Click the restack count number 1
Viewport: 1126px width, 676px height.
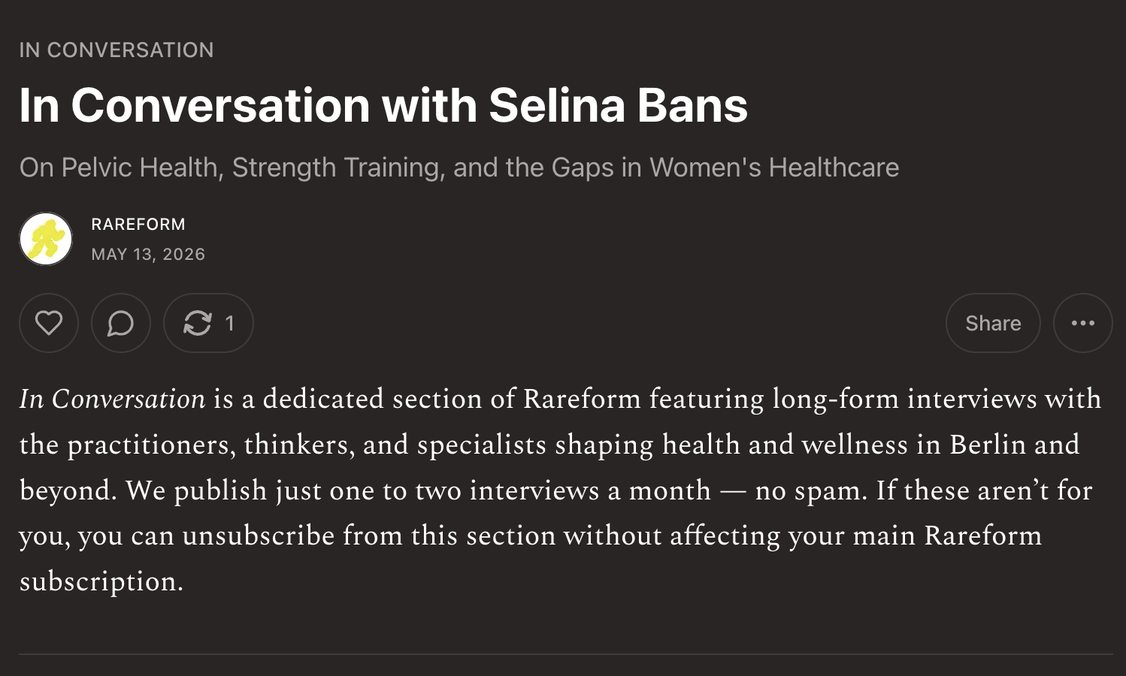(230, 323)
